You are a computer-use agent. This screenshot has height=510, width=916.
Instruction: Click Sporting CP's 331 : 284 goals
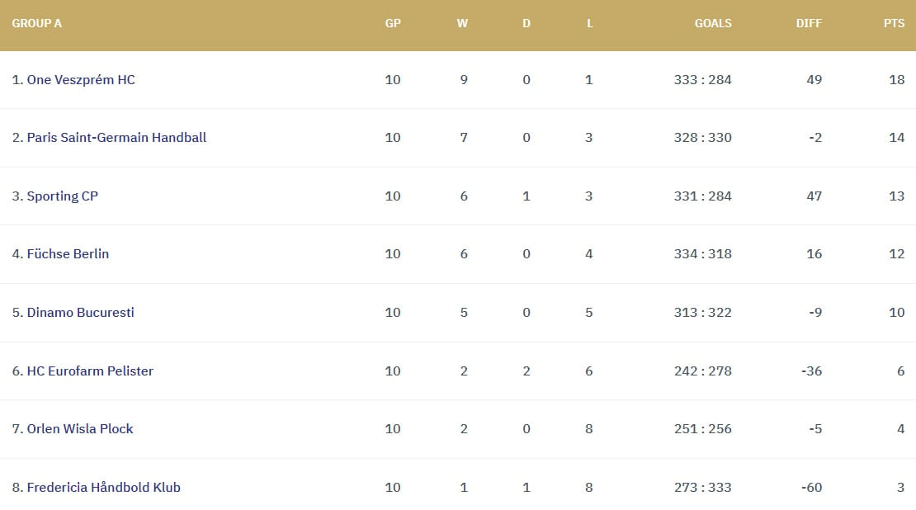pos(702,196)
